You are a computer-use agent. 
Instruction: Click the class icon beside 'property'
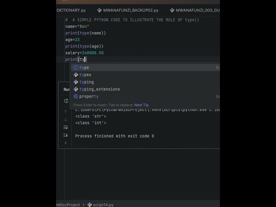[x=76, y=97]
